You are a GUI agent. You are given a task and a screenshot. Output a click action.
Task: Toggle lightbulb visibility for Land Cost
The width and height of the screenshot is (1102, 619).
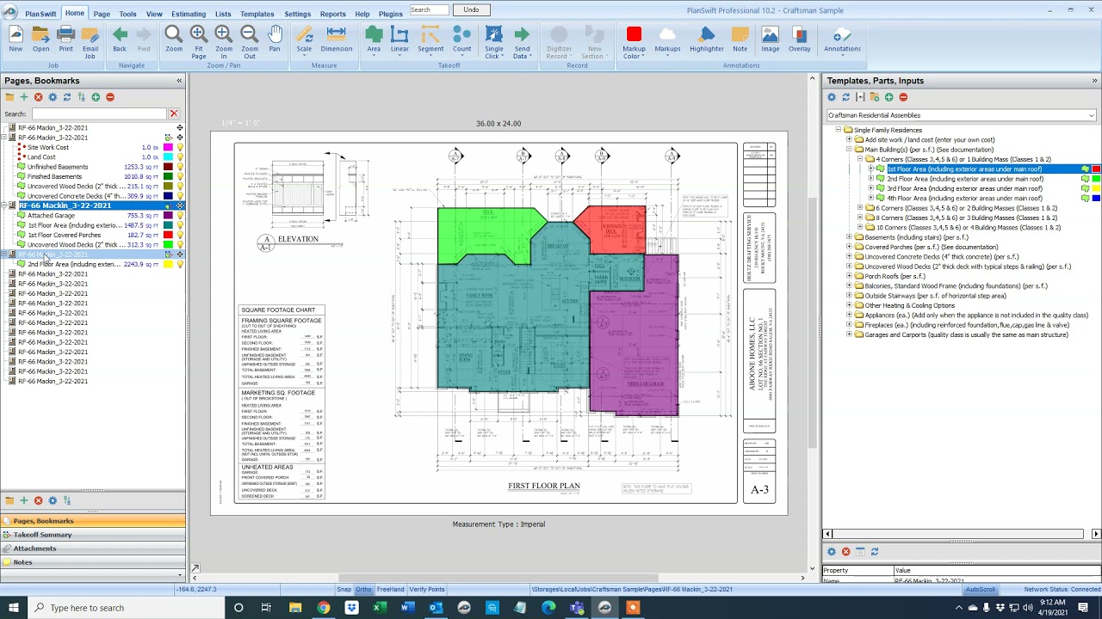tap(180, 157)
